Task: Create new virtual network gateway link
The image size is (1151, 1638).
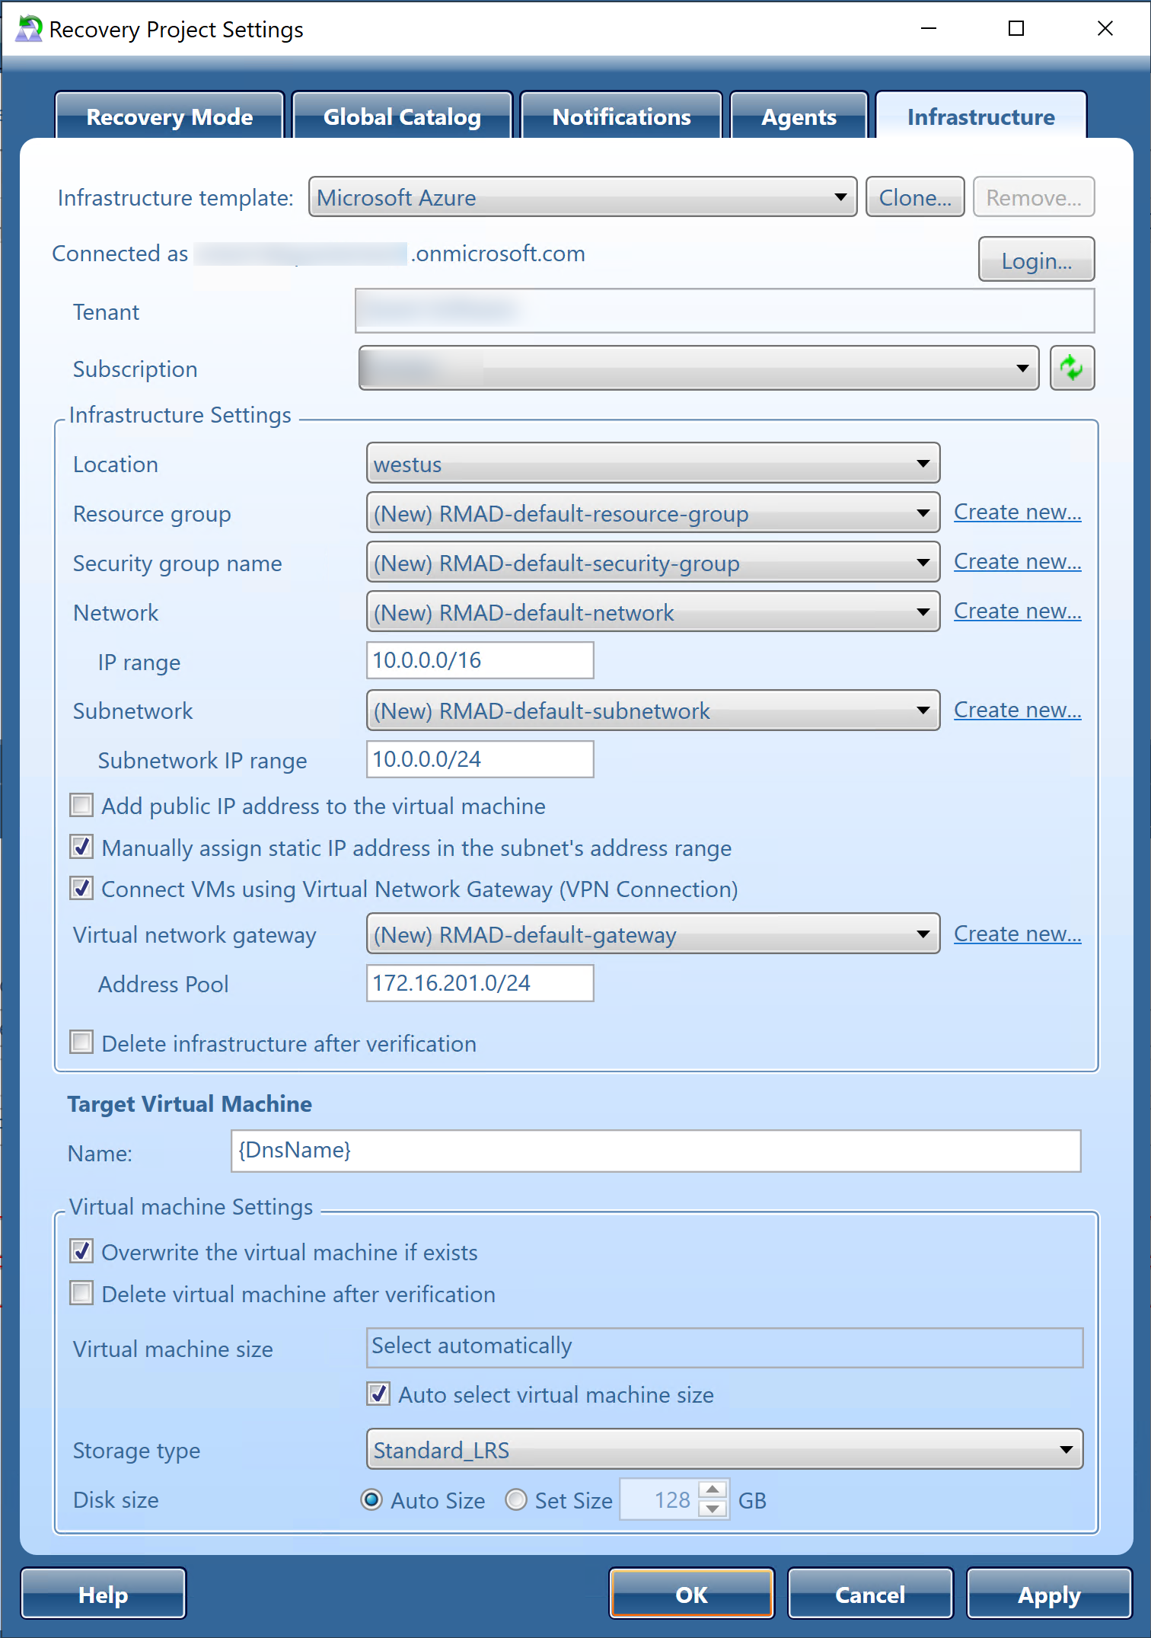Action: 1017,934
